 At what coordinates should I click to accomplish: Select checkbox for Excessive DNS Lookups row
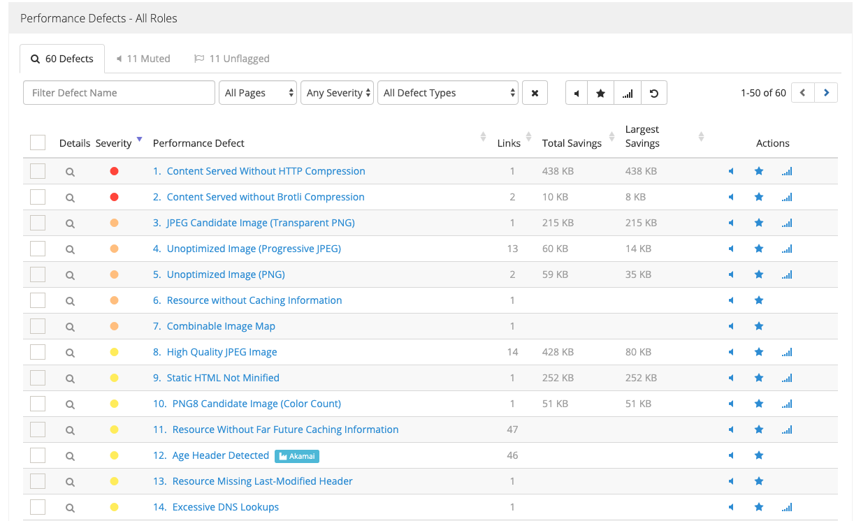point(38,507)
